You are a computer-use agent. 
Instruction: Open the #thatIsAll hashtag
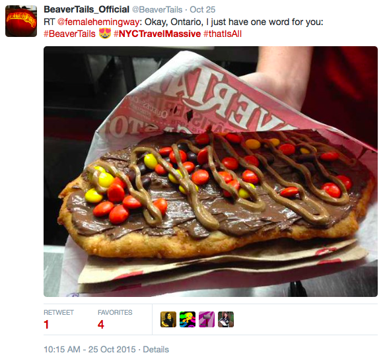tap(223, 34)
